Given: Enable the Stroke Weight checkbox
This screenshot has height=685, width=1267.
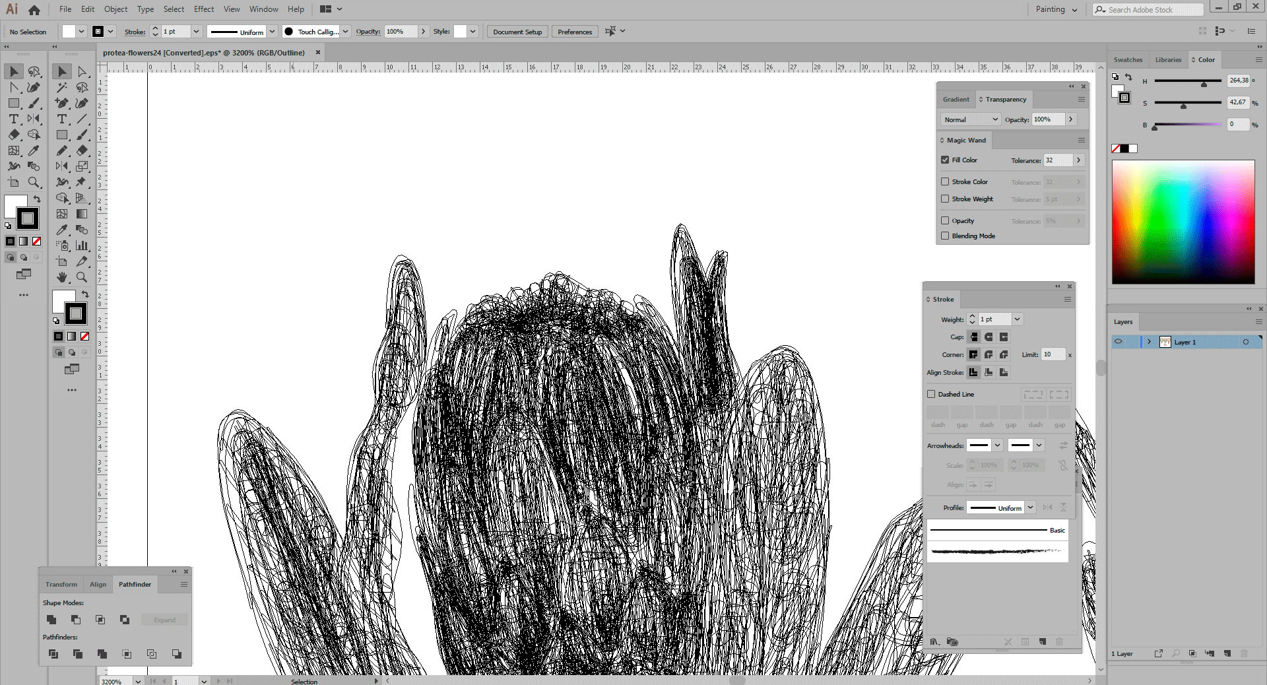Looking at the screenshot, I should pos(945,199).
